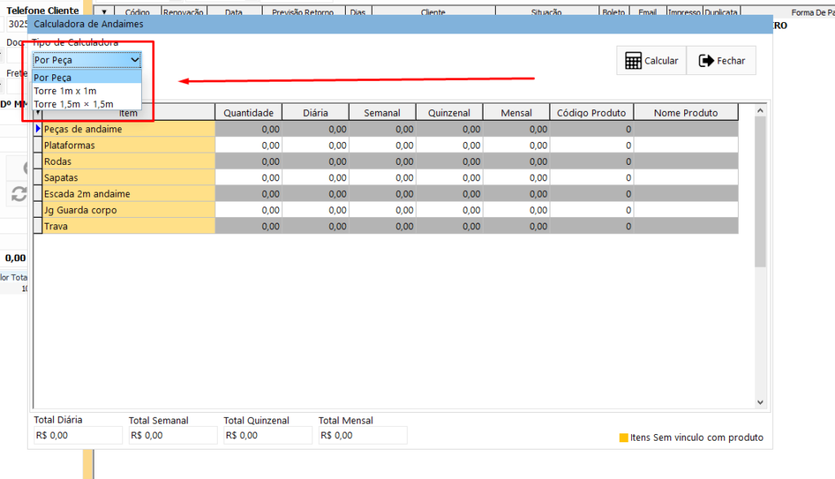This screenshot has width=835, height=479.
Task: Click the Quantidade cell for Peças de andaime
Action: tap(249, 129)
